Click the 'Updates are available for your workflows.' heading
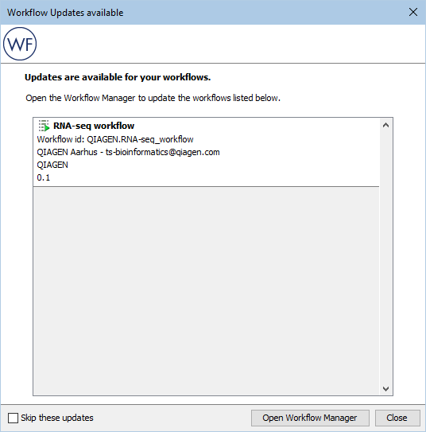 tap(118, 77)
